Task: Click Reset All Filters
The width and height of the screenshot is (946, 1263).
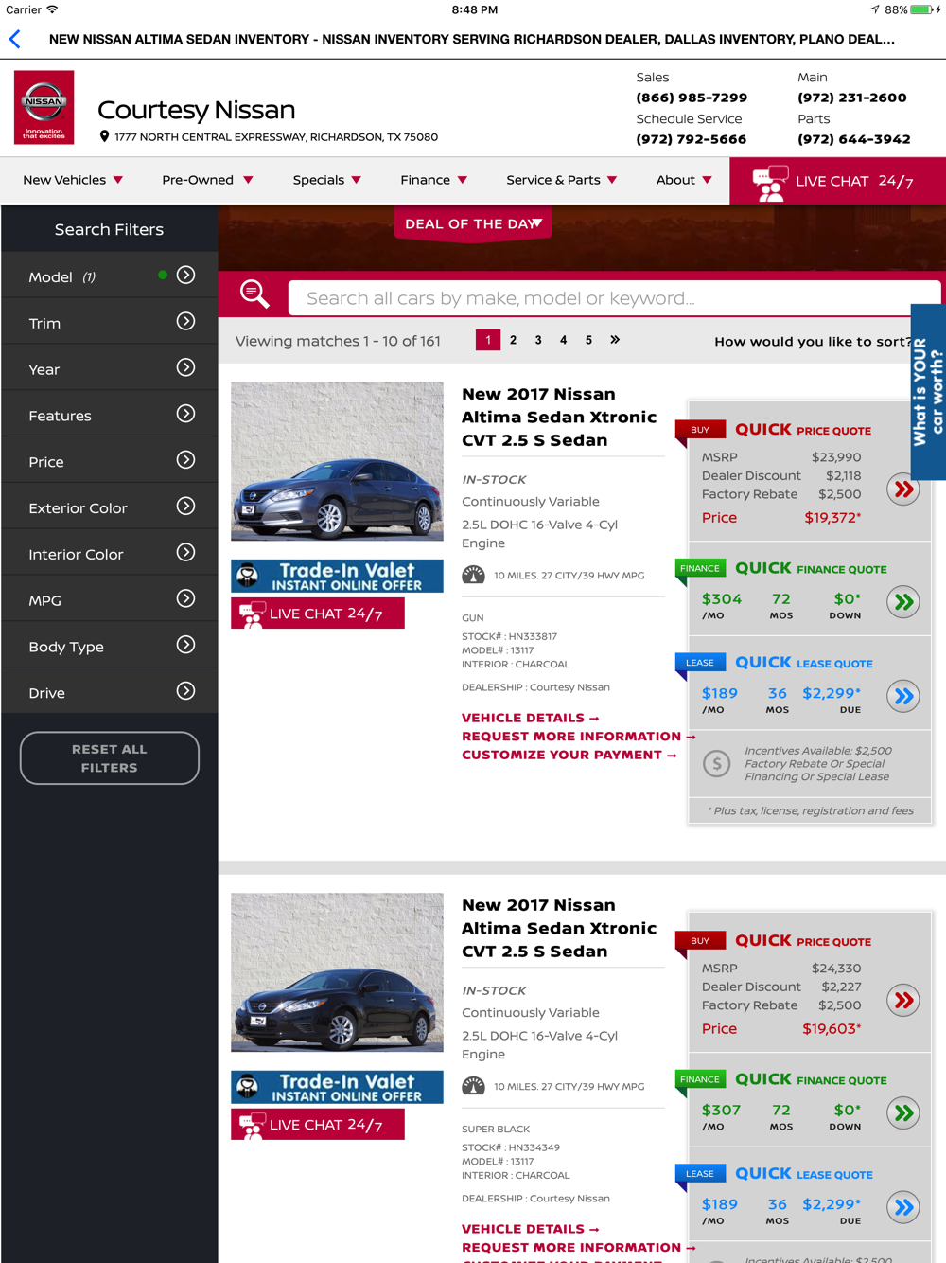Action: 110,758
